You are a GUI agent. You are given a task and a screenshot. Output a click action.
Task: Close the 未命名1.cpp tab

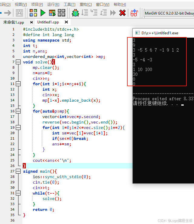(x=32, y=22)
